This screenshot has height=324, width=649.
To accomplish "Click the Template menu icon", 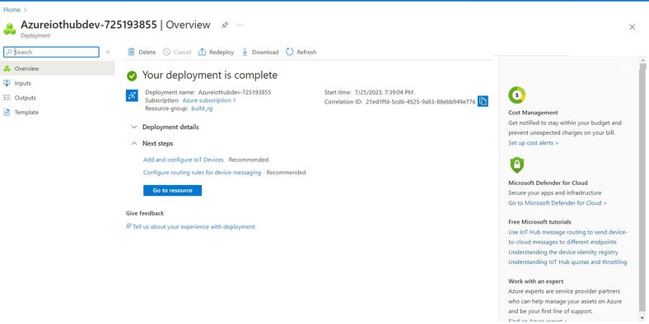I will coord(7,113).
